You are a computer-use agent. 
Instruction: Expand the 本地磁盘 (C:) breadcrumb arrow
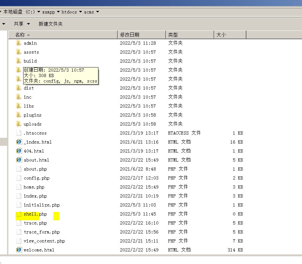(x=39, y=12)
